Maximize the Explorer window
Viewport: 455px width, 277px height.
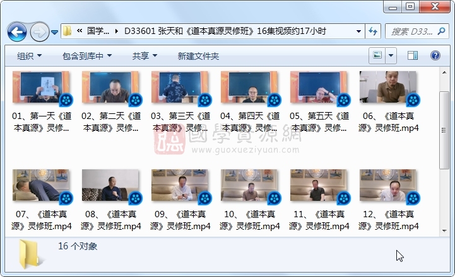tap(410, 7)
